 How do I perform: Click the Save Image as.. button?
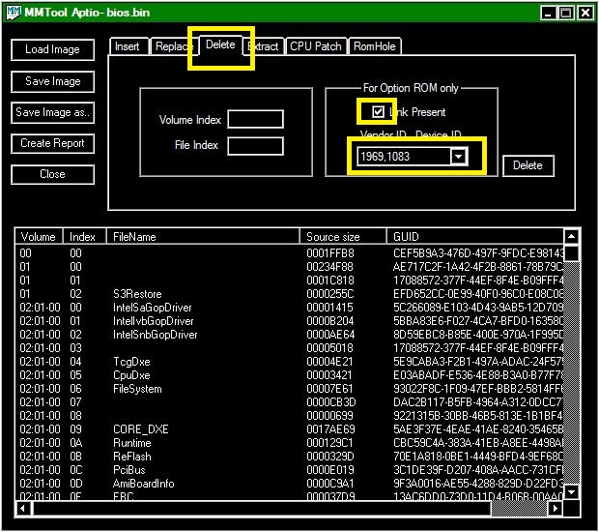(52, 112)
